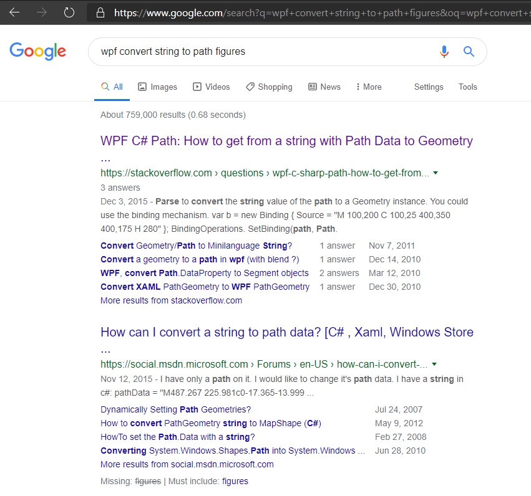This screenshot has width=531, height=496.
Task: Click the browser forward arrow
Action: tap(42, 12)
